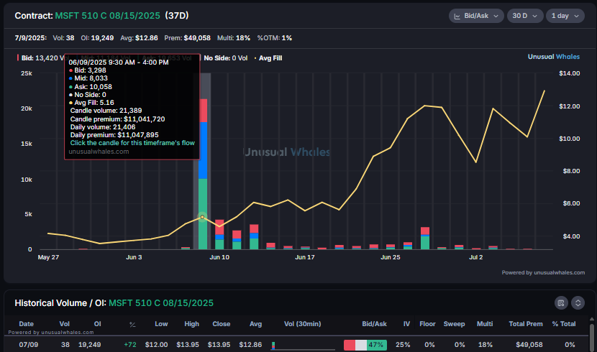Viewport: 597px width, 352px height.
Task: Click 'Powered by unusualwhales.com' chart credit
Action: 543,272
